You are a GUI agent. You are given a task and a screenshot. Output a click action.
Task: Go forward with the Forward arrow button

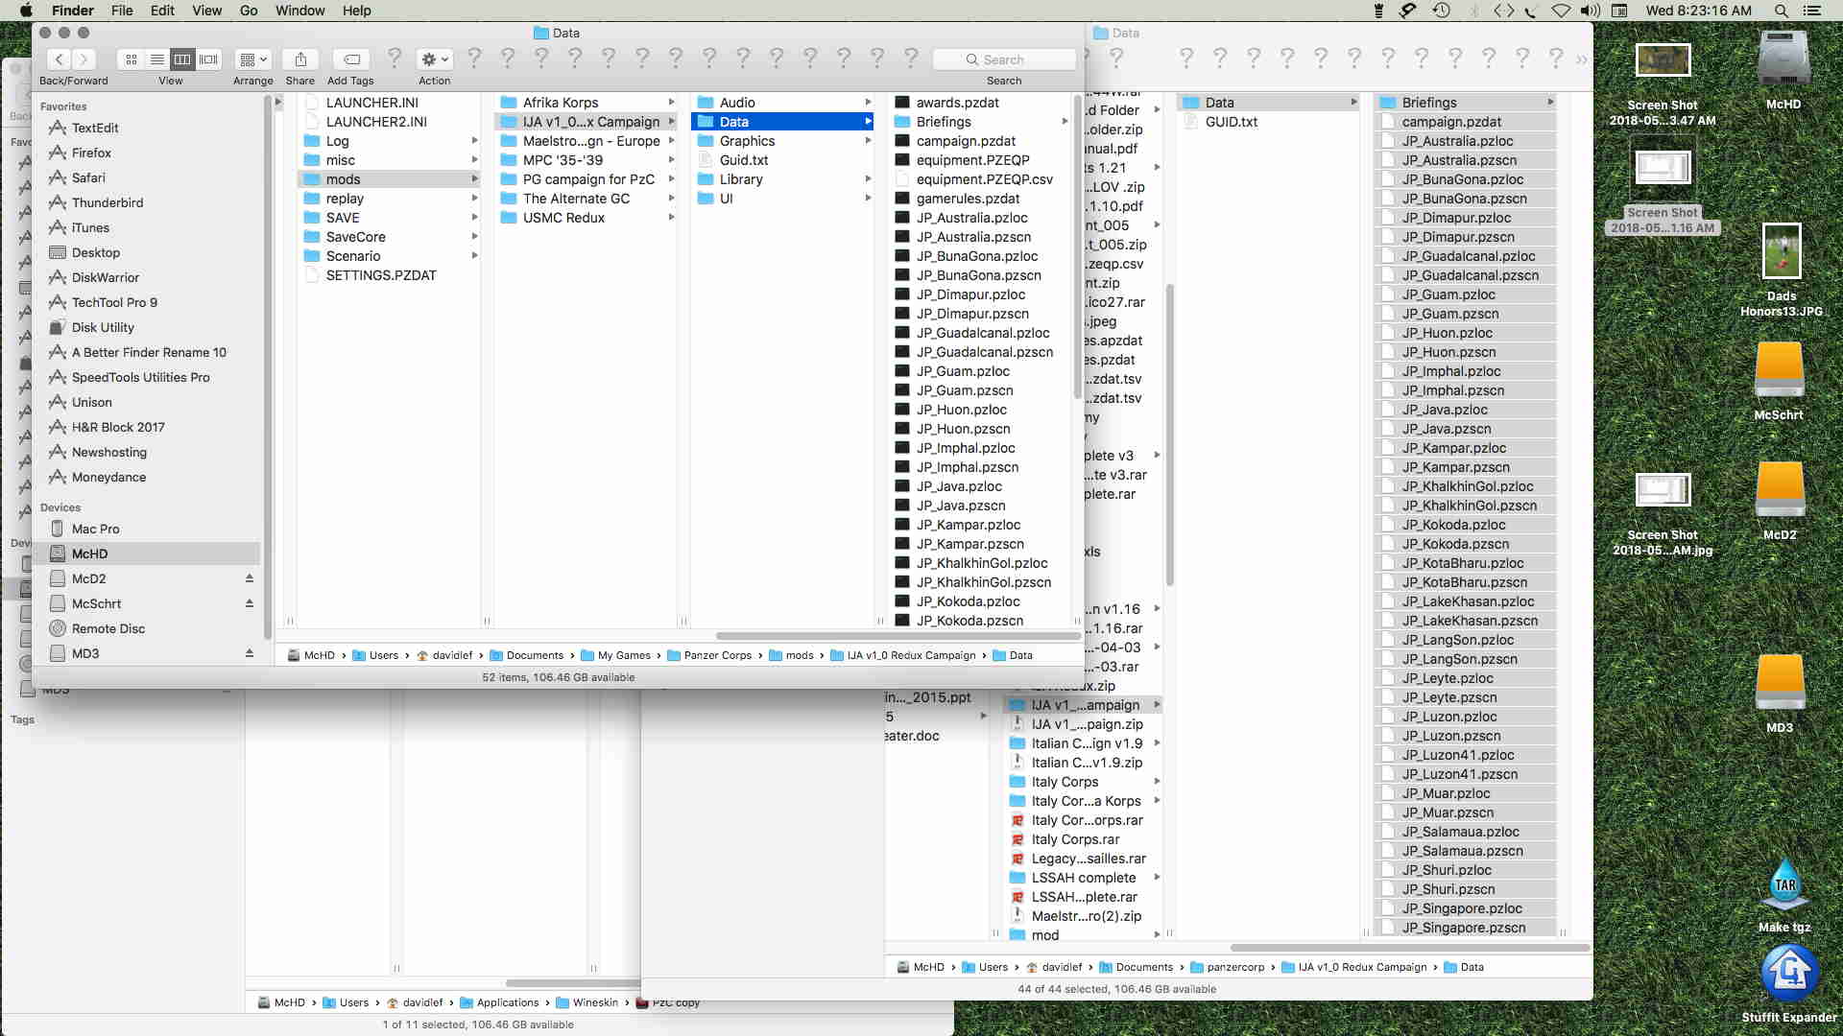point(84,59)
